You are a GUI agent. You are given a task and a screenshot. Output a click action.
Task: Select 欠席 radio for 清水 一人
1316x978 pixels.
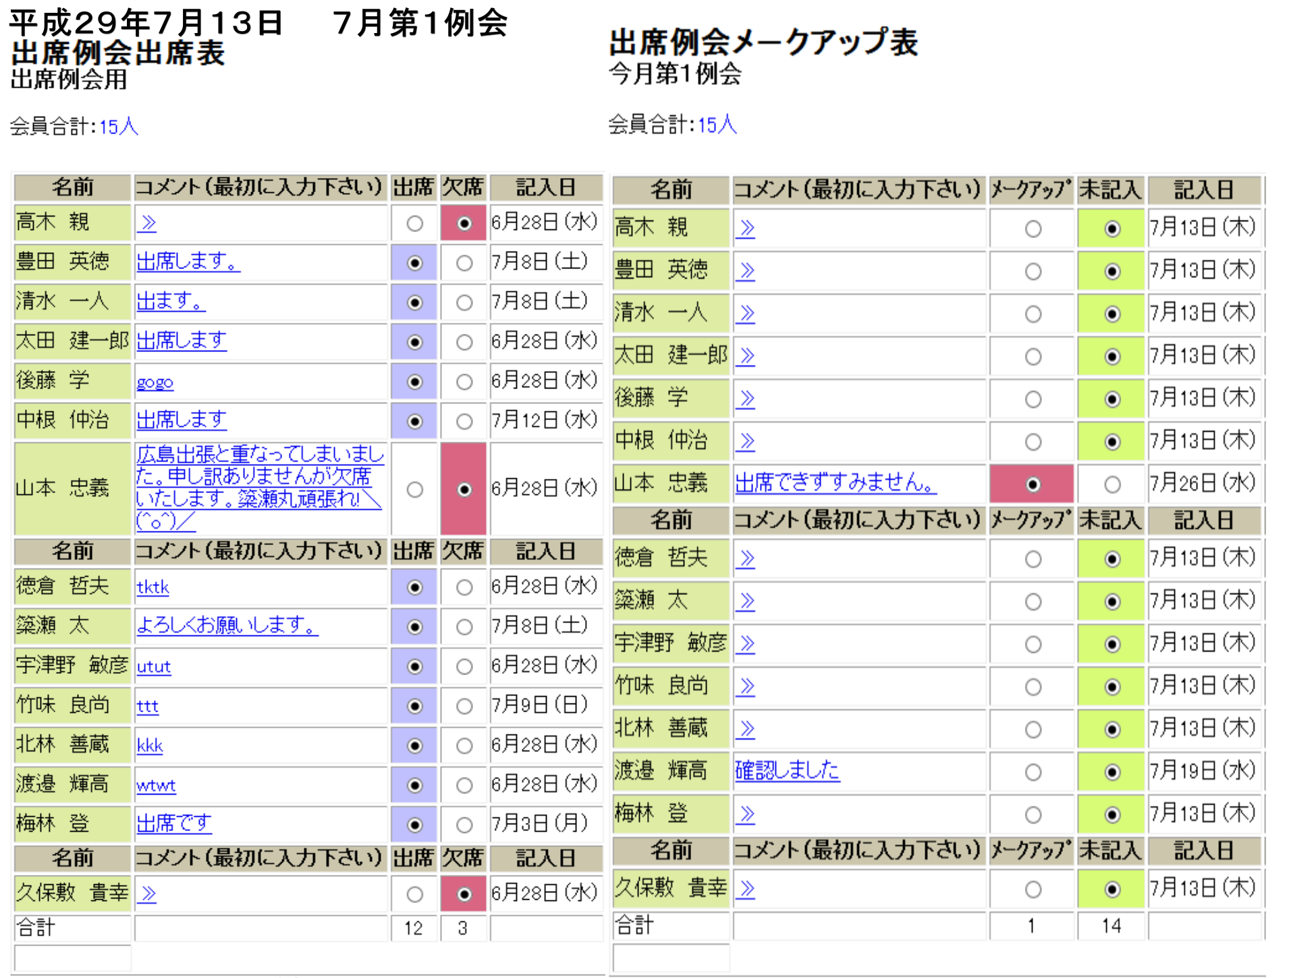tap(464, 303)
